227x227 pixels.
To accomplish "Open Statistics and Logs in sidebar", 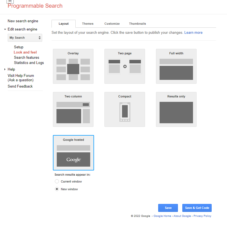I will [29, 63].
